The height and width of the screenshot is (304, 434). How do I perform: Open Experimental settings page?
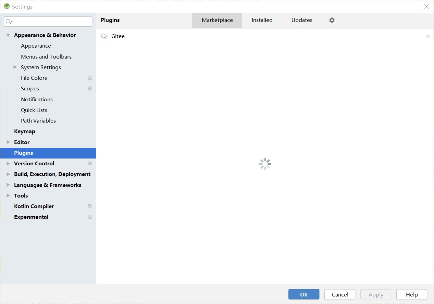pyautogui.click(x=31, y=217)
